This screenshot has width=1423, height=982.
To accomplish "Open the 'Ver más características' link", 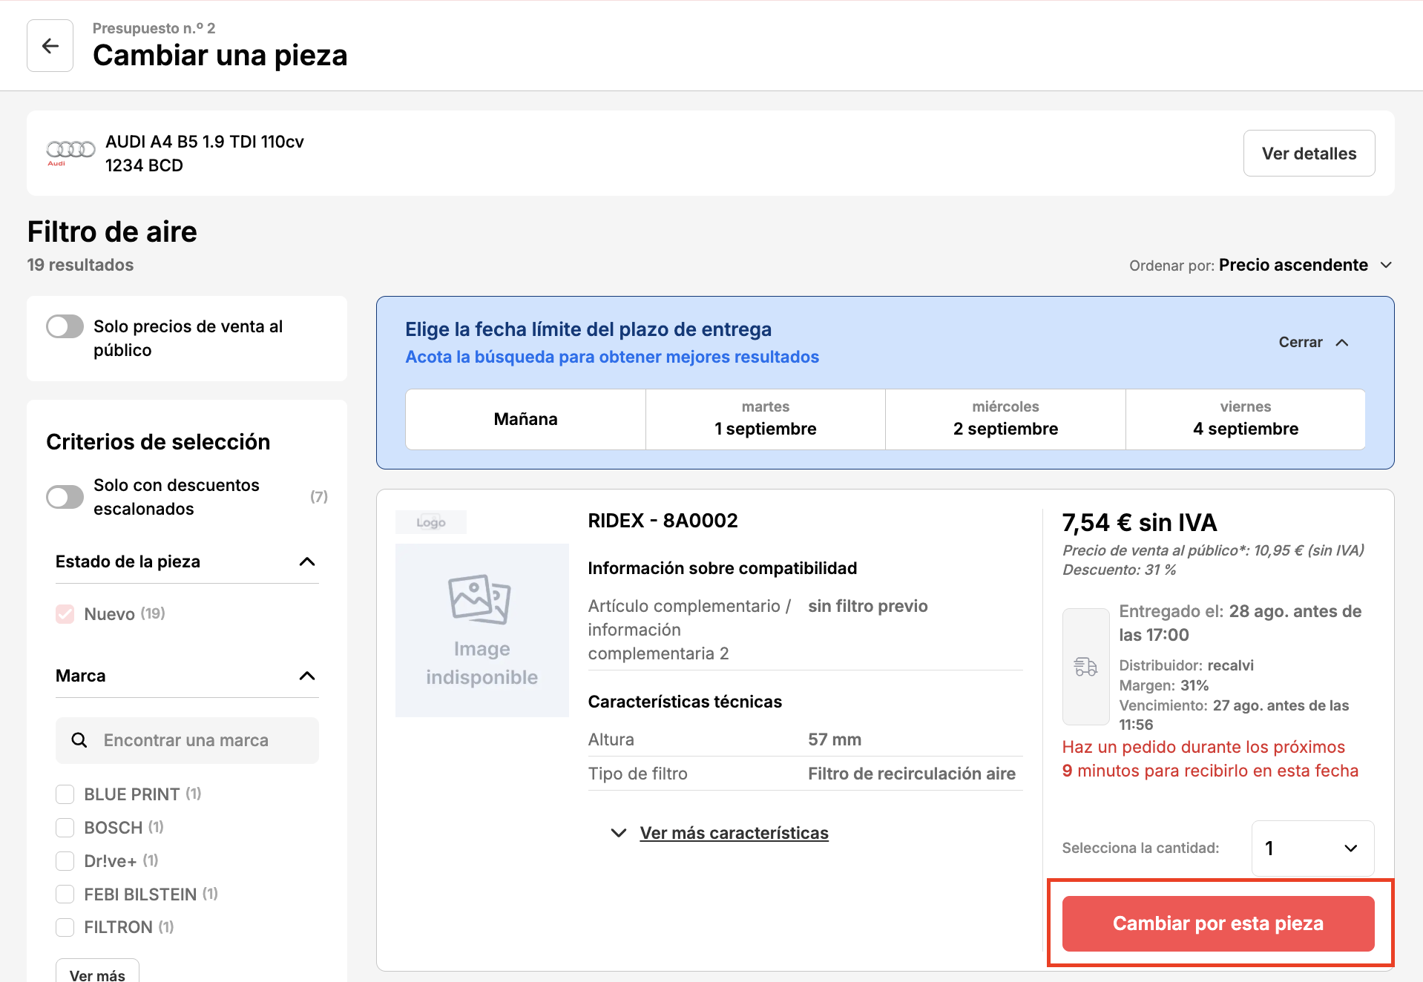I will point(734,833).
